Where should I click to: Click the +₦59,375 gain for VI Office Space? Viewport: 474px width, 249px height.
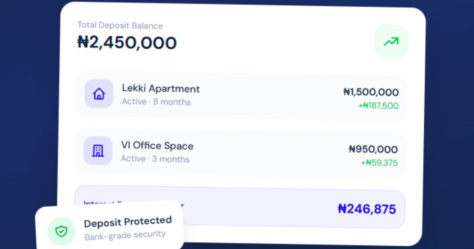tap(380, 162)
